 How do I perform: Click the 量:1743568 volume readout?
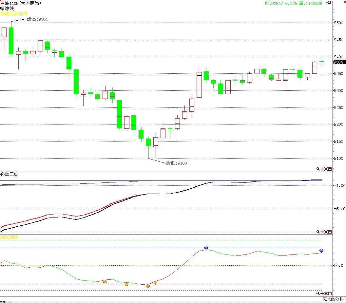pyautogui.click(x=311, y=3)
